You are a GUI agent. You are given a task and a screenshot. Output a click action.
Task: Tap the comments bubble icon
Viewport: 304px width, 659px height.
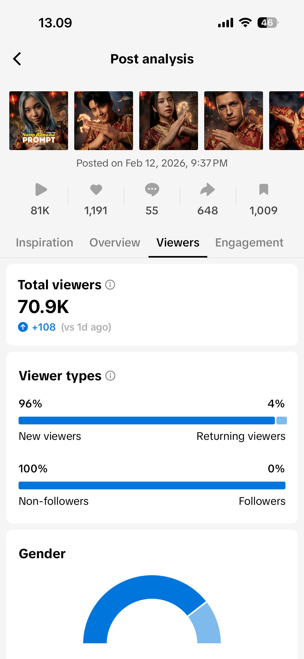click(x=152, y=190)
